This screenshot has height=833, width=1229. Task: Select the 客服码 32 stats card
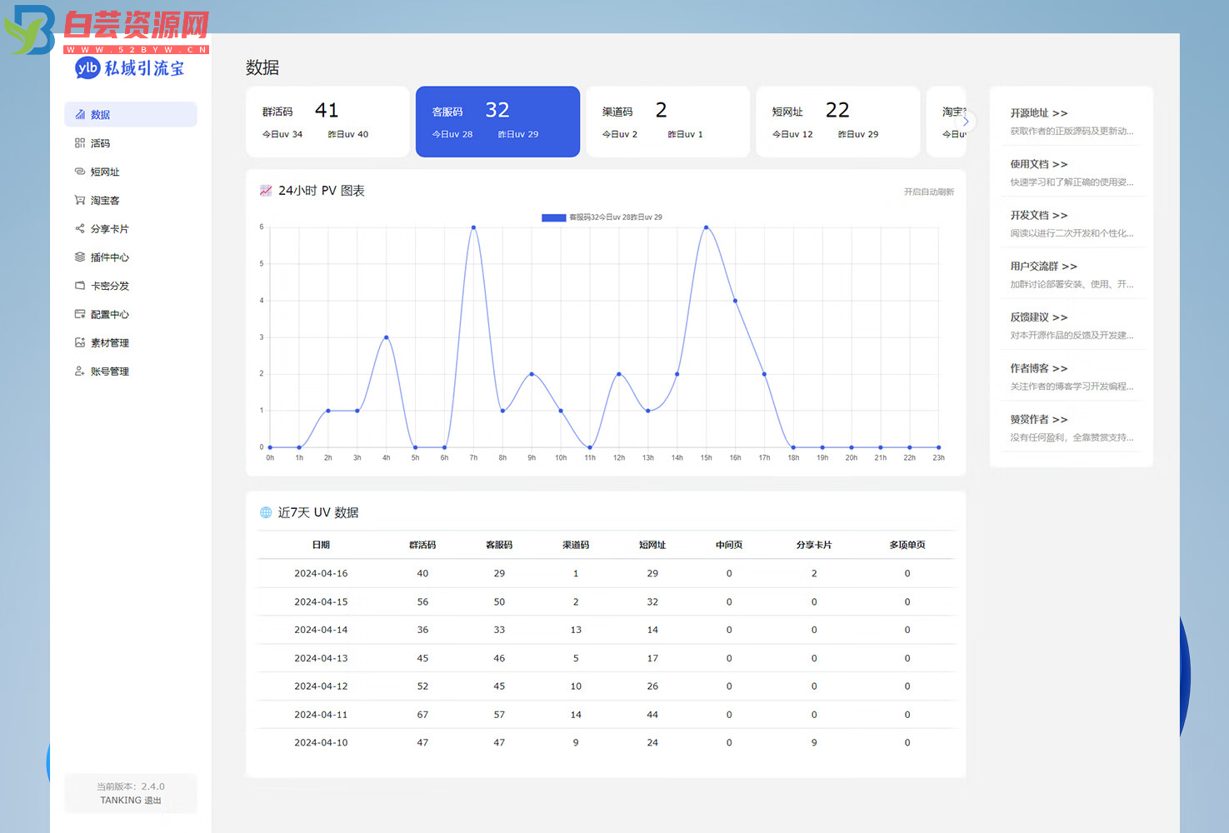pyautogui.click(x=497, y=122)
